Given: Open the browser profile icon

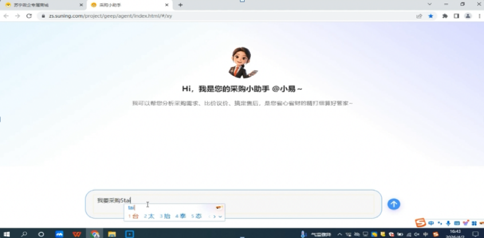Looking at the screenshot, I should pyautogui.click(x=468, y=16).
